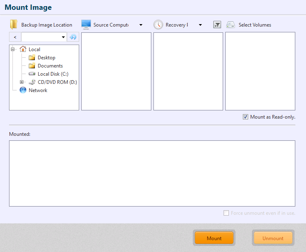Open the Recovery Point dropdown arrow
306x252 pixels.
tap(200, 25)
